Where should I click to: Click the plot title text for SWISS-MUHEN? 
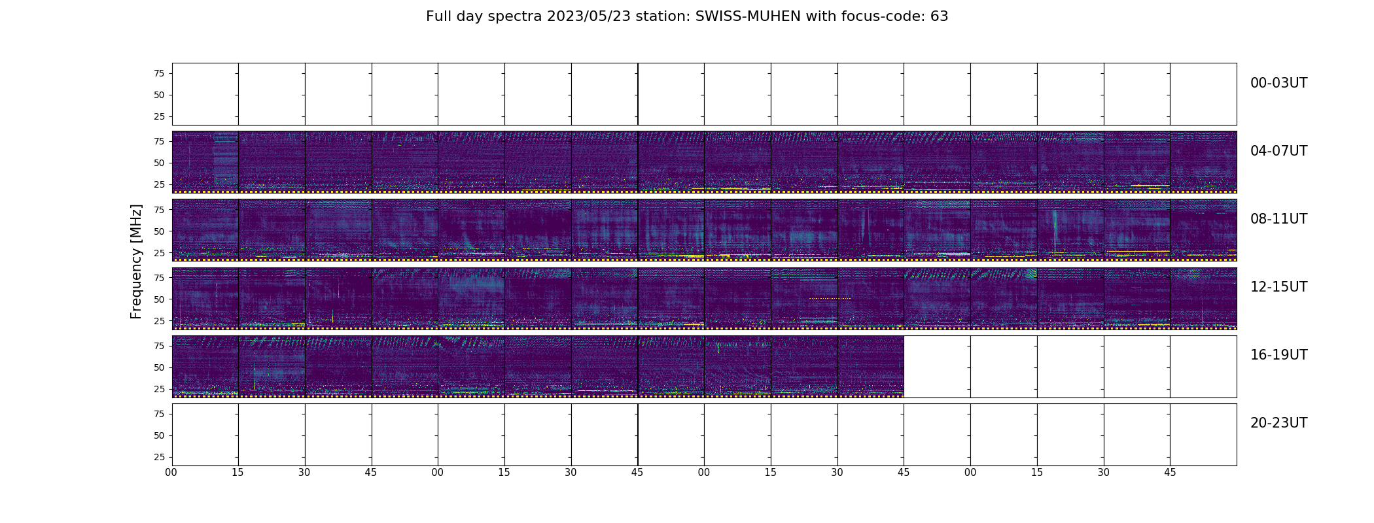point(687,16)
